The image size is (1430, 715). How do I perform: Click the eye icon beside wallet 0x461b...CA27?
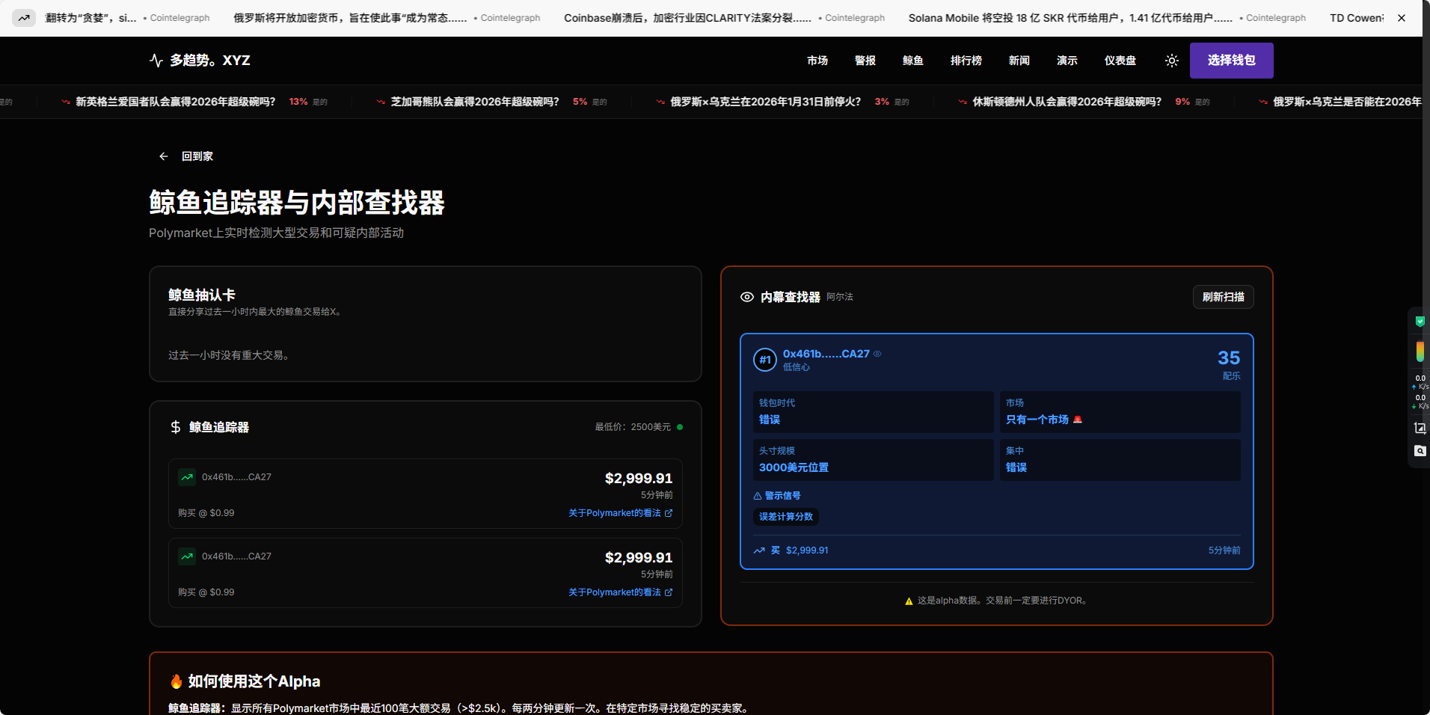pos(877,354)
